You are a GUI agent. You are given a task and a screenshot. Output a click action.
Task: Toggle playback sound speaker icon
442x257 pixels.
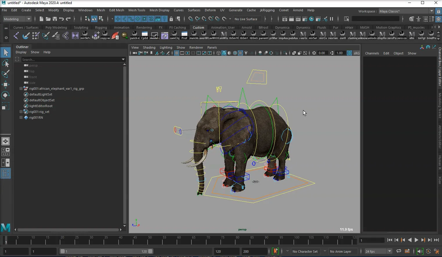pos(420,251)
